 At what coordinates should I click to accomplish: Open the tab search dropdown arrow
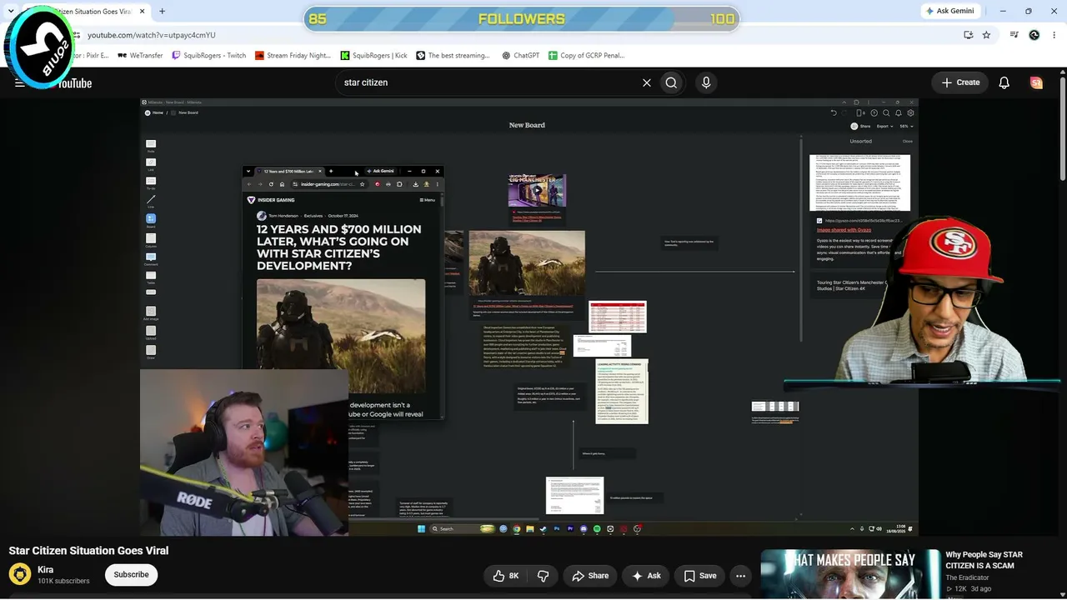coord(10,12)
